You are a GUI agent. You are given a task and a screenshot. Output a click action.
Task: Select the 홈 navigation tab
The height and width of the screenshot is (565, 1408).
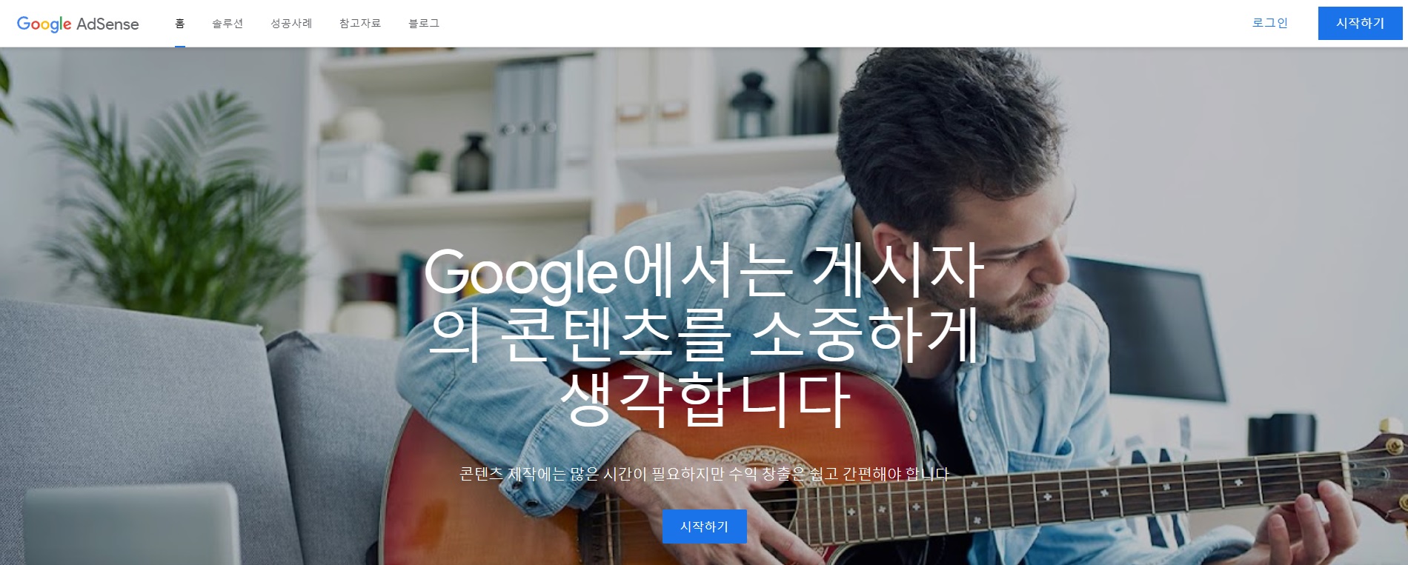pos(180,24)
